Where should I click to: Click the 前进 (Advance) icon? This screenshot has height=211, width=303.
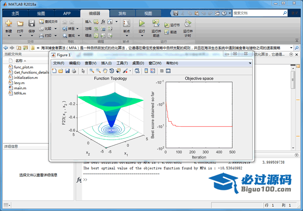[167, 32]
